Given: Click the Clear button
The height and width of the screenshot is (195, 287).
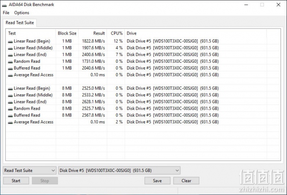Looking at the screenshot, I should click(x=186, y=181).
